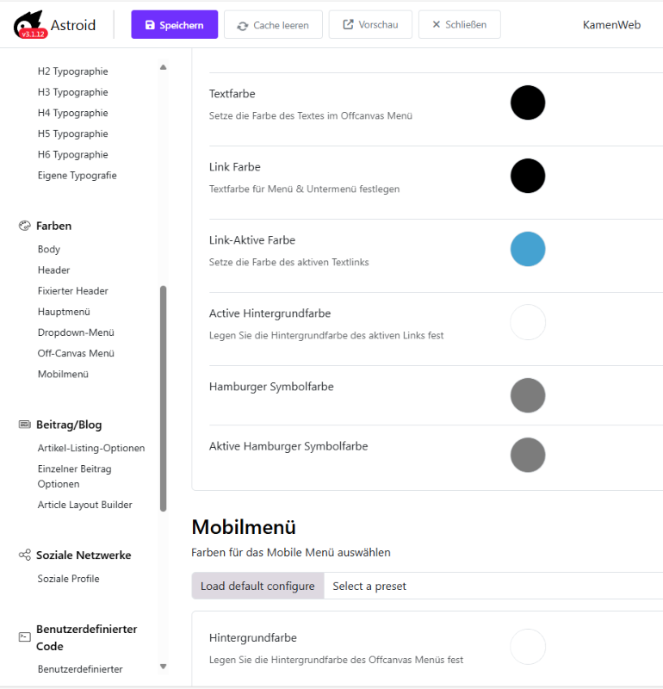Click the sidebar scroll up arrow
The image size is (663, 689).
coord(163,67)
